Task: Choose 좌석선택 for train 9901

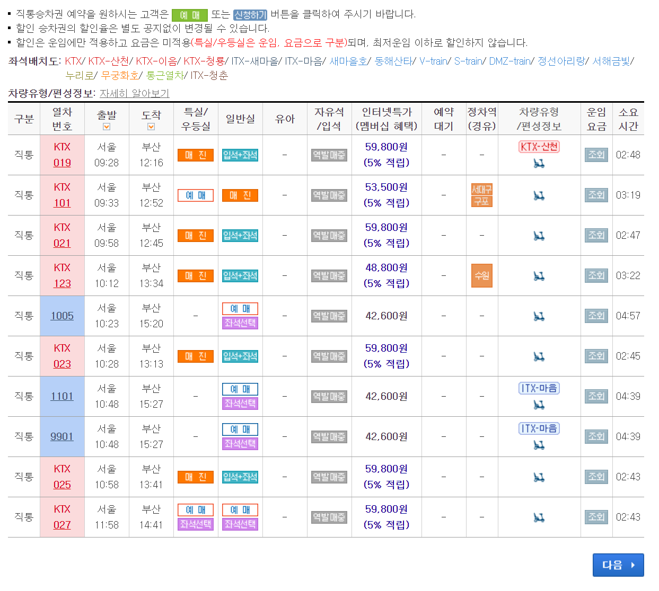Action: (x=240, y=444)
